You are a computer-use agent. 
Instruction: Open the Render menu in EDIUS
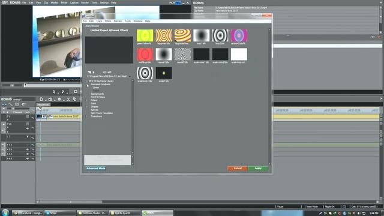85,2
